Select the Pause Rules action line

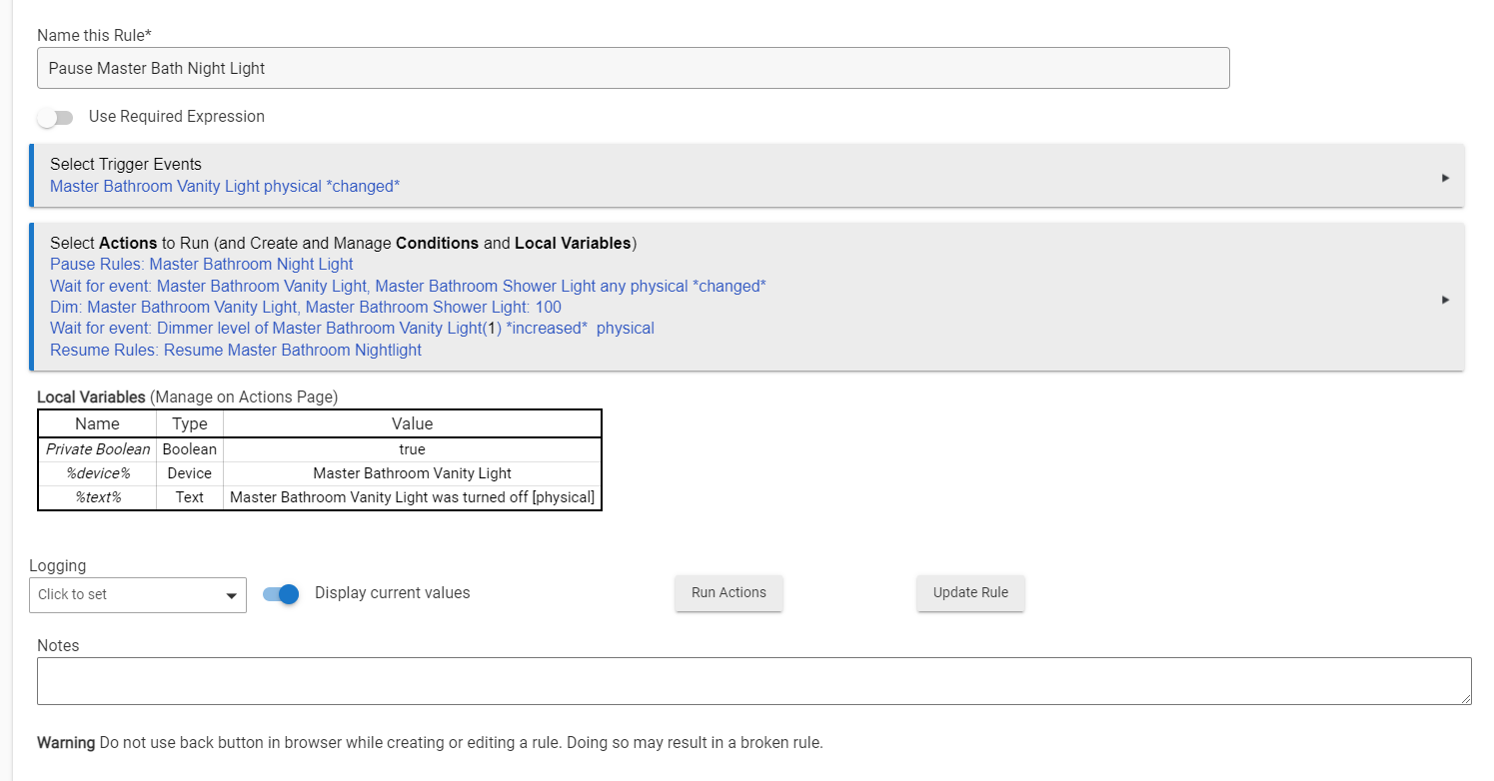tap(201, 265)
